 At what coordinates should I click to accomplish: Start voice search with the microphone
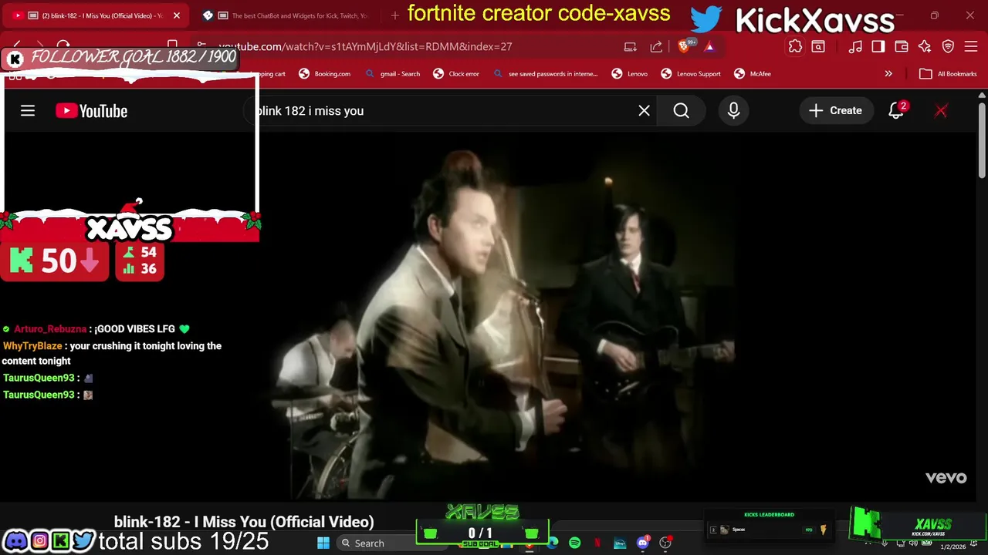click(x=733, y=111)
